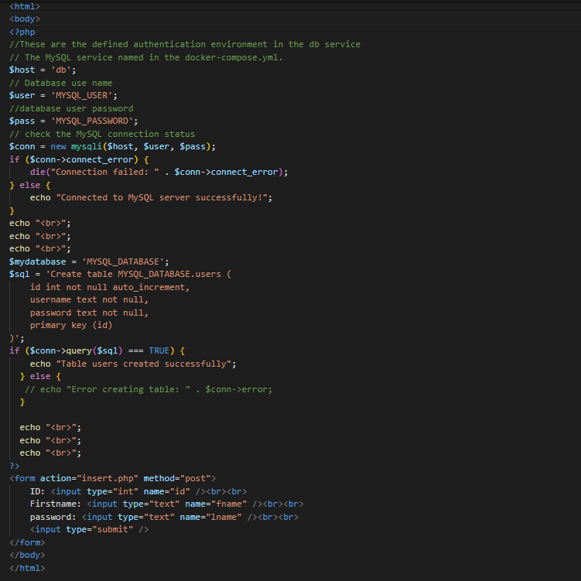This screenshot has height=581, width=581.
Task: Click the $user = 'MYSQL_USER' line
Action: 63,96
